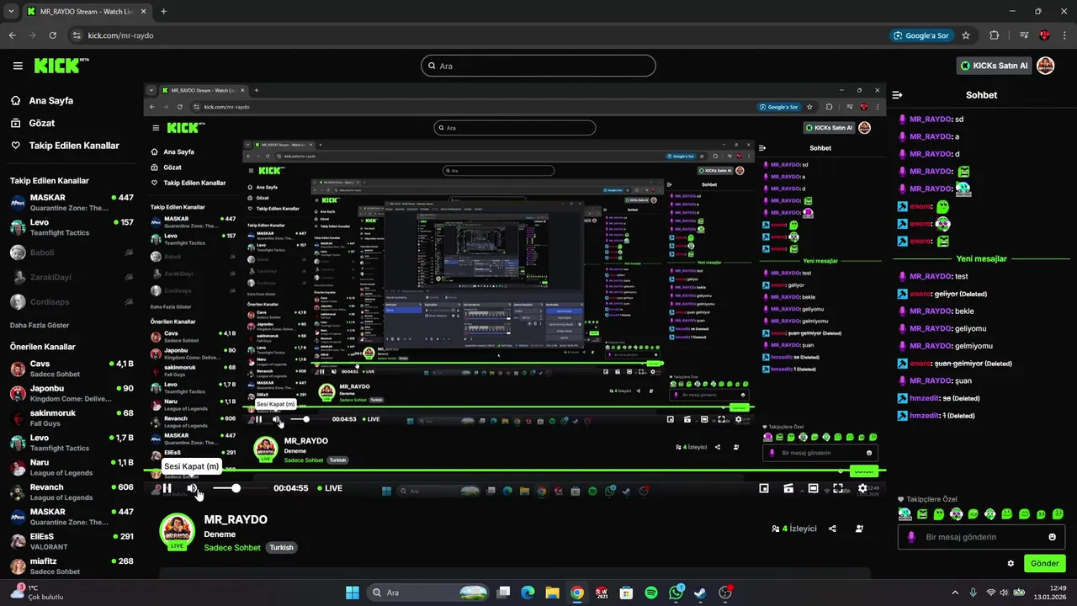Click the Turkish language tag
This screenshot has height=606, width=1077.
[x=281, y=547]
